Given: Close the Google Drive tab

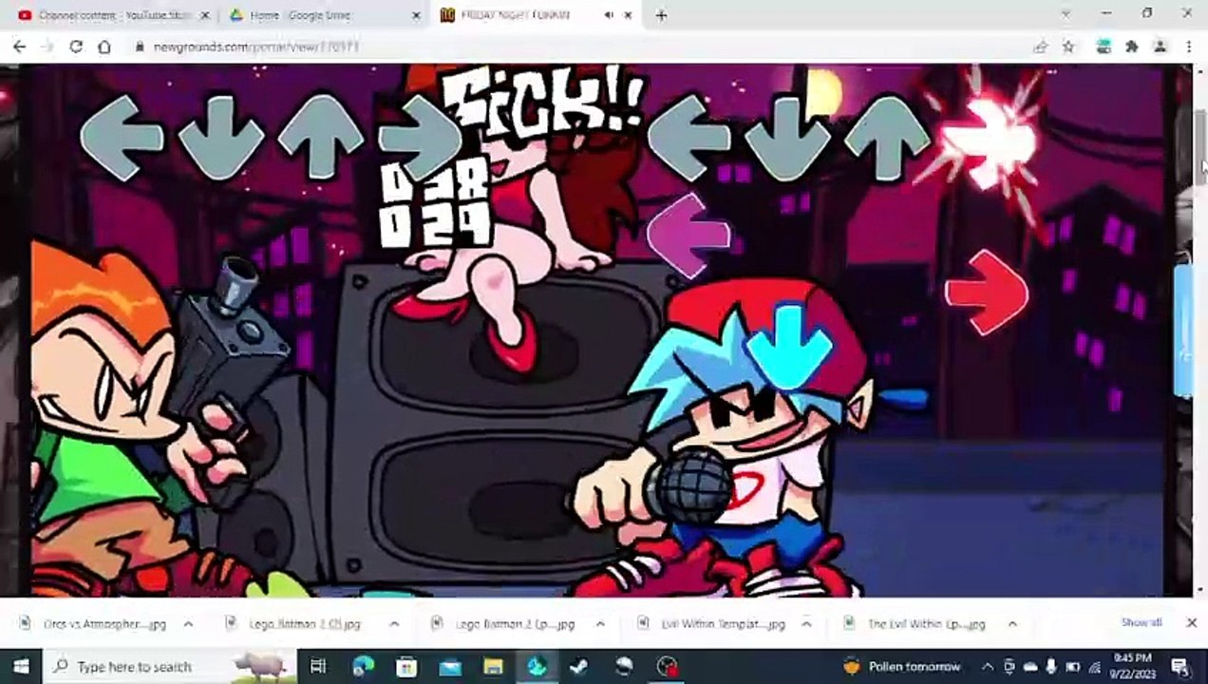Looking at the screenshot, I should pyautogui.click(x=416, y=15).
